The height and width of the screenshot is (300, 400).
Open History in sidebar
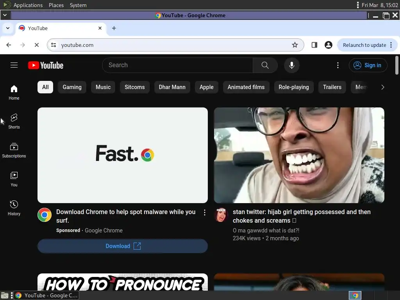pyautogui.click(x=14, y=208)
